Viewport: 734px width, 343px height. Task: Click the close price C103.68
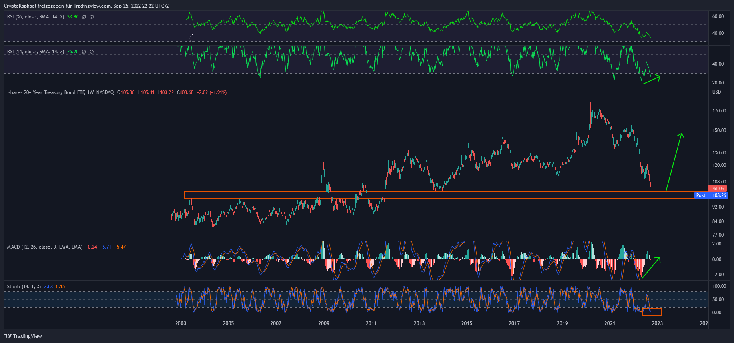point(185,92)
